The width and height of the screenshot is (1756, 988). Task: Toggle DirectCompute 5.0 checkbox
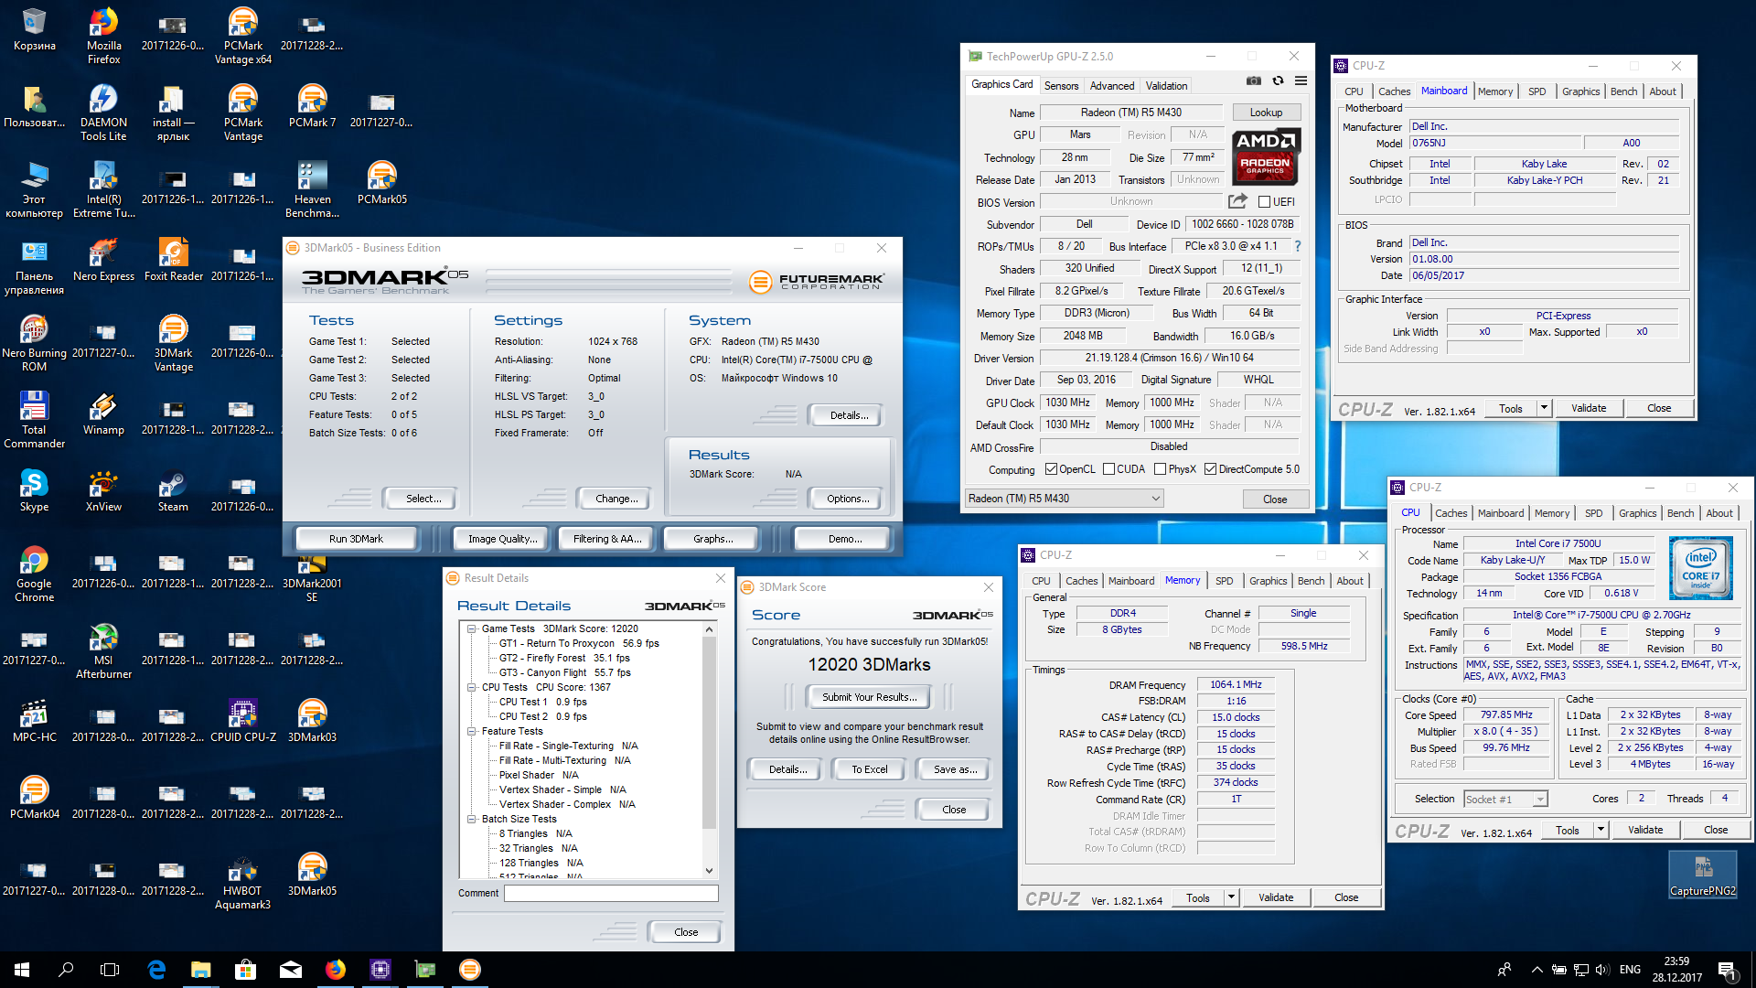pos(1210,469)
